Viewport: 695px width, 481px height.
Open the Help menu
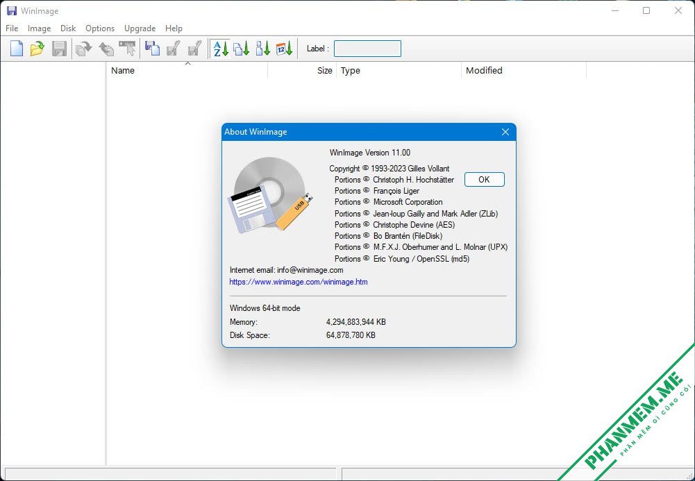click(174, 28)
